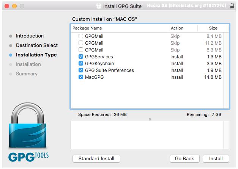Viewport: 238px width, 169px height.
Task: Click the Install action in GPG Suite Preferences row
Action: click(177, 70)
